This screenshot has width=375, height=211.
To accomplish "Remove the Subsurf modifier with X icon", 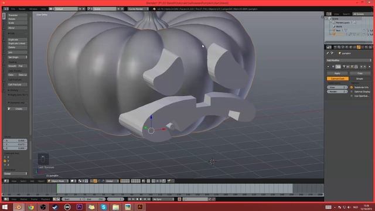I will point(369,67).
